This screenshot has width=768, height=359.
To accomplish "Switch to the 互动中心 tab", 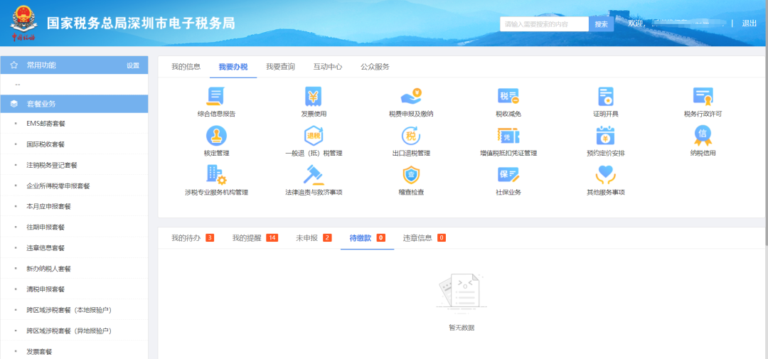I will [328, 67].
